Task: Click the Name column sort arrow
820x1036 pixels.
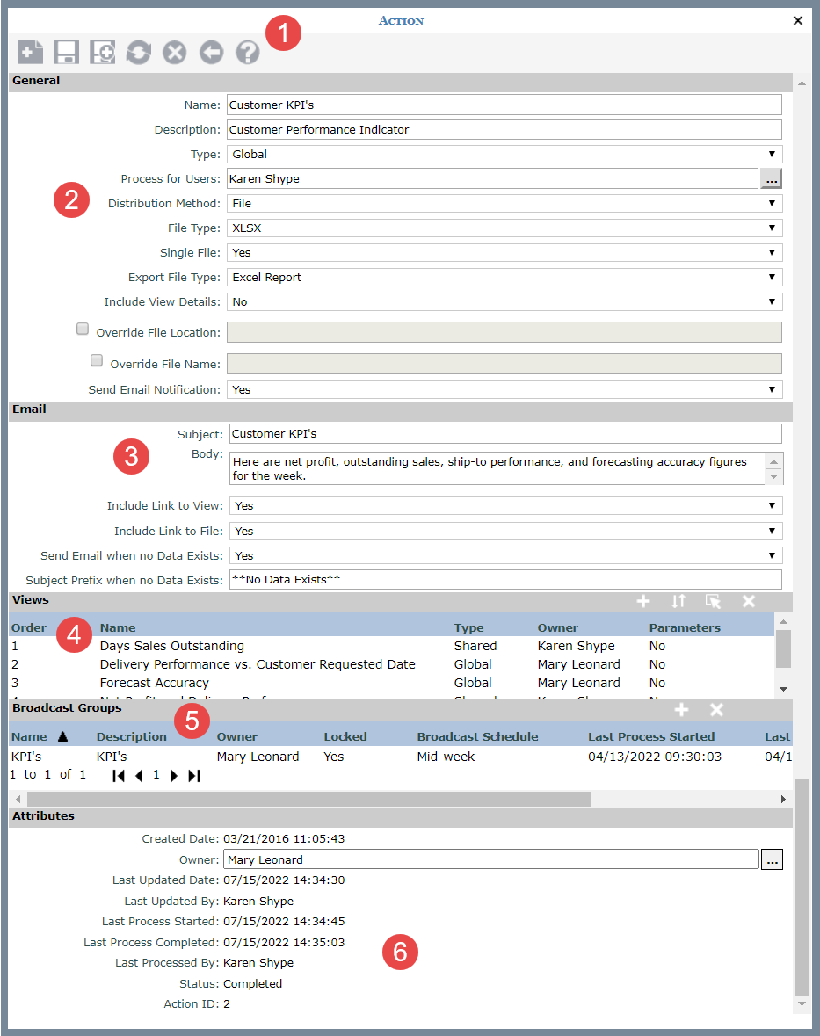Action: coord(62,736)
